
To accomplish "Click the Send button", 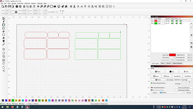I will (x=186, y=72).
